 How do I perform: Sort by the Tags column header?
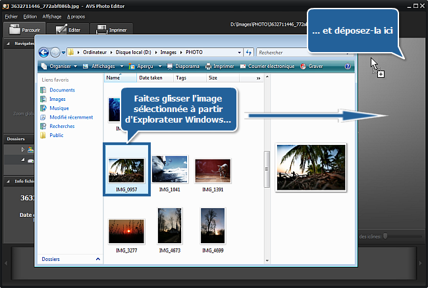[x=190, y=78]
